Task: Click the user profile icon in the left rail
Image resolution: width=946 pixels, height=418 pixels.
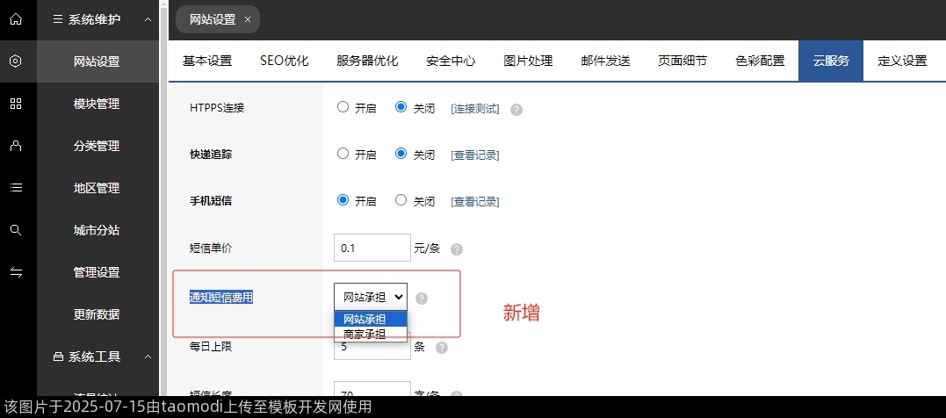Action: pyautogui.click(x=15, y=146)
